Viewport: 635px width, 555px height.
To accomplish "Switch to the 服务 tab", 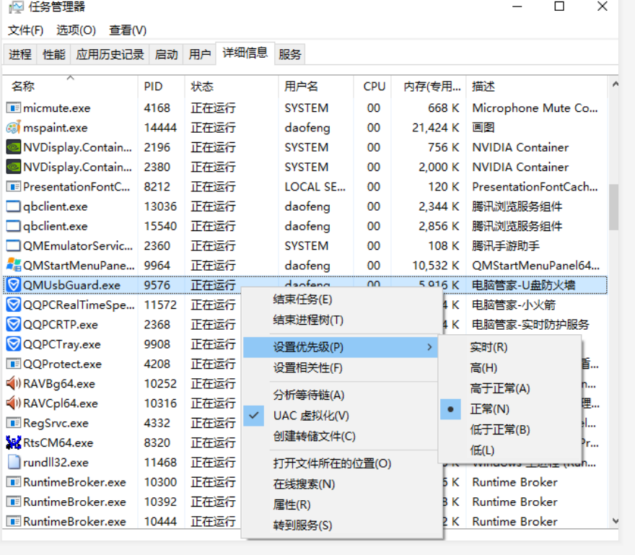I will point(290,54).
